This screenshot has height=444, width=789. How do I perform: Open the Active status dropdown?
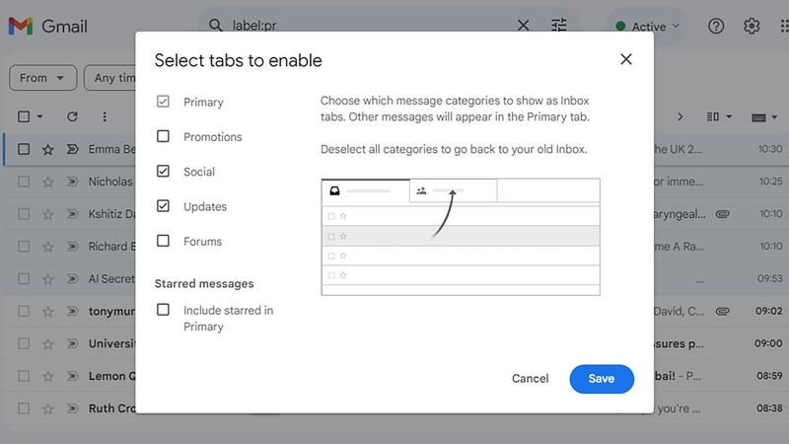tap(647, 27)
